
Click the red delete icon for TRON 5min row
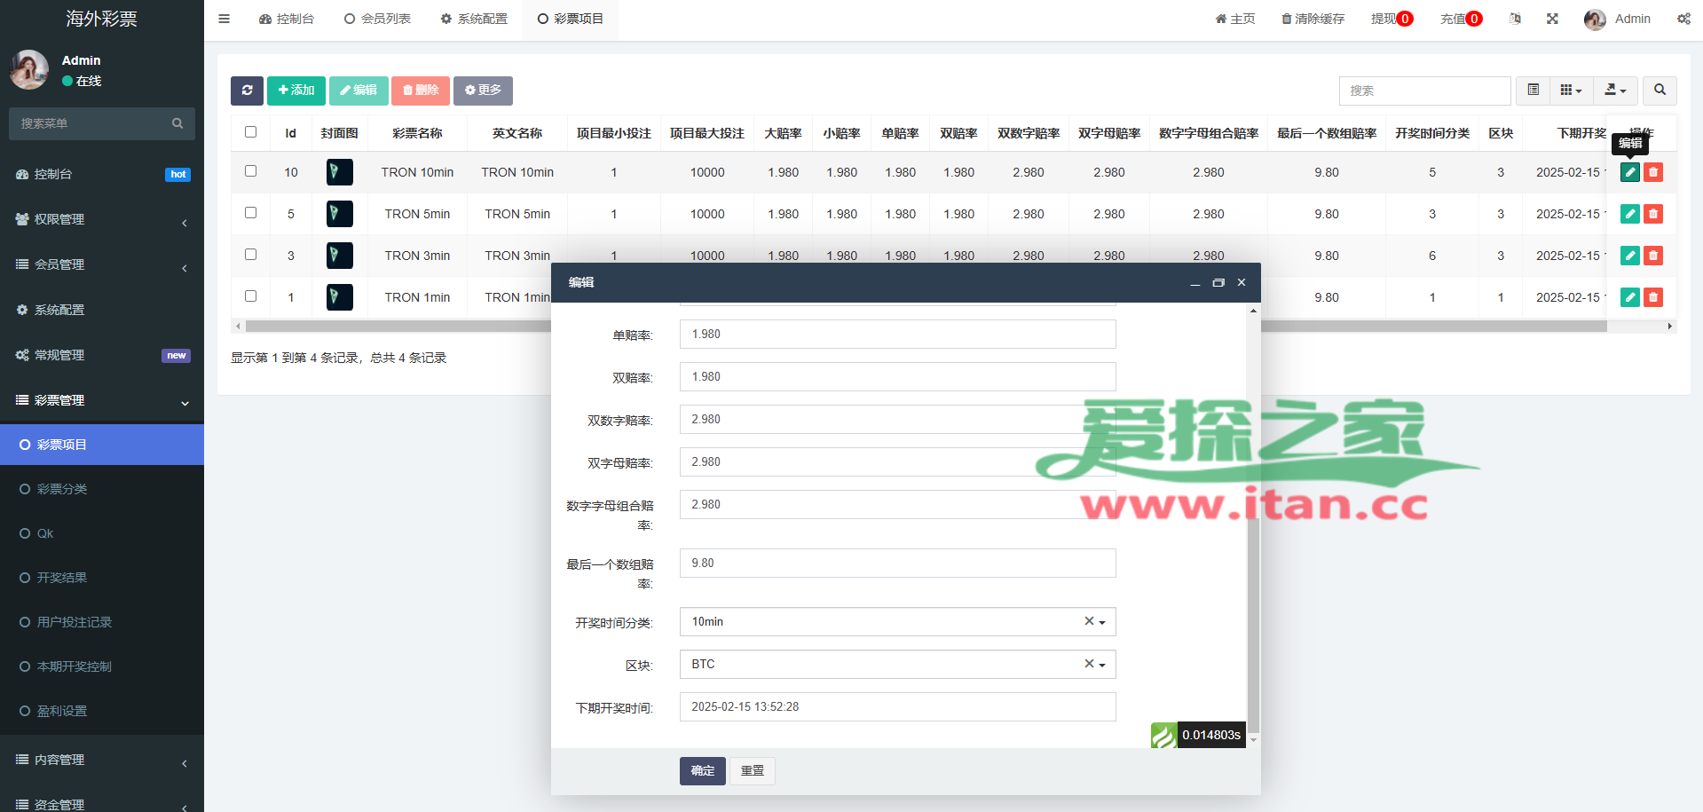(x=1652, y=214)
